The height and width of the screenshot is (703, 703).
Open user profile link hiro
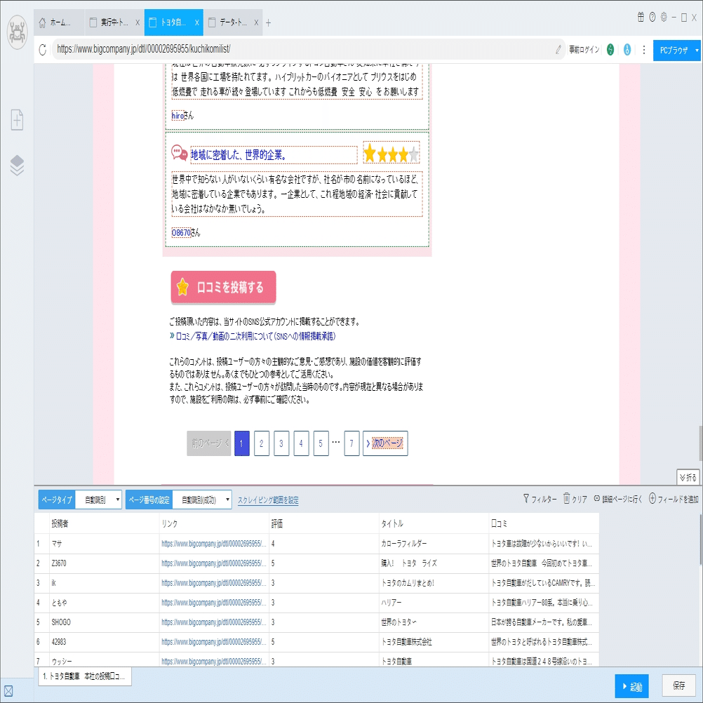(178, 116)
